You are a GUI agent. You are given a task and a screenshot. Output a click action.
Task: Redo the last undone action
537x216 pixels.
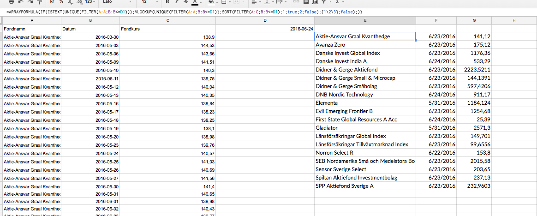tap(30, 2)
